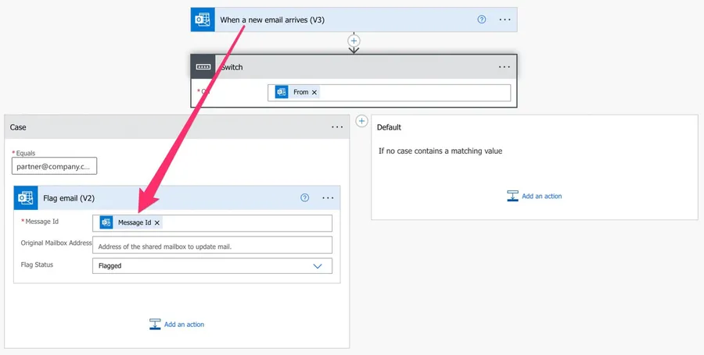Viewport: 704px width, 355px height.
Task: Click the Outlook icon on the email trigger
Action: tap(203, 20)
